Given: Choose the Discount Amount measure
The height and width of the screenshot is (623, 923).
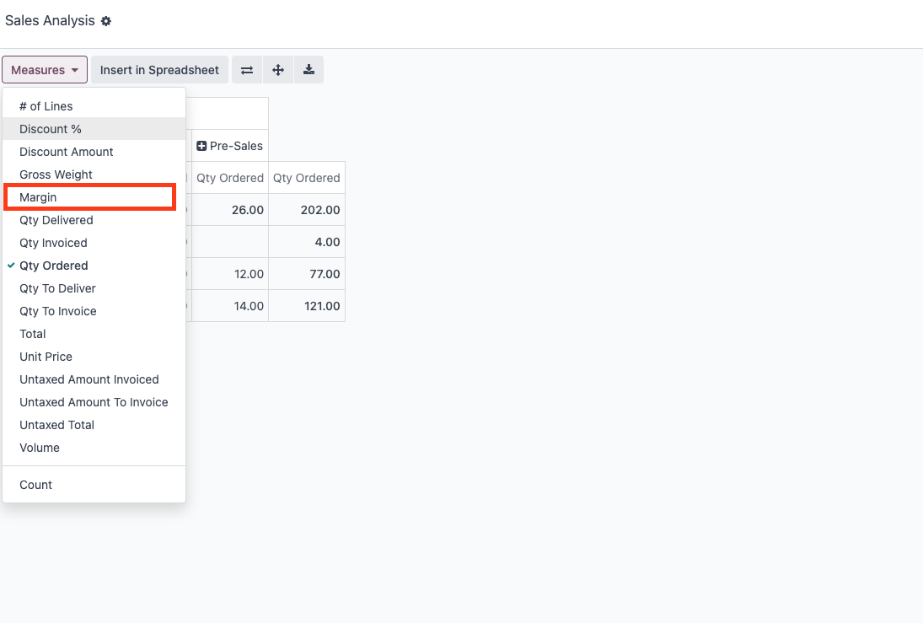Looking at the screenshot, I should [94, 152].
